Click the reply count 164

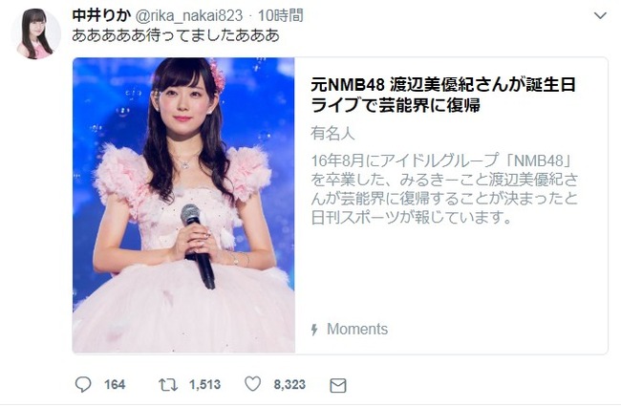[x=115, y=384]
